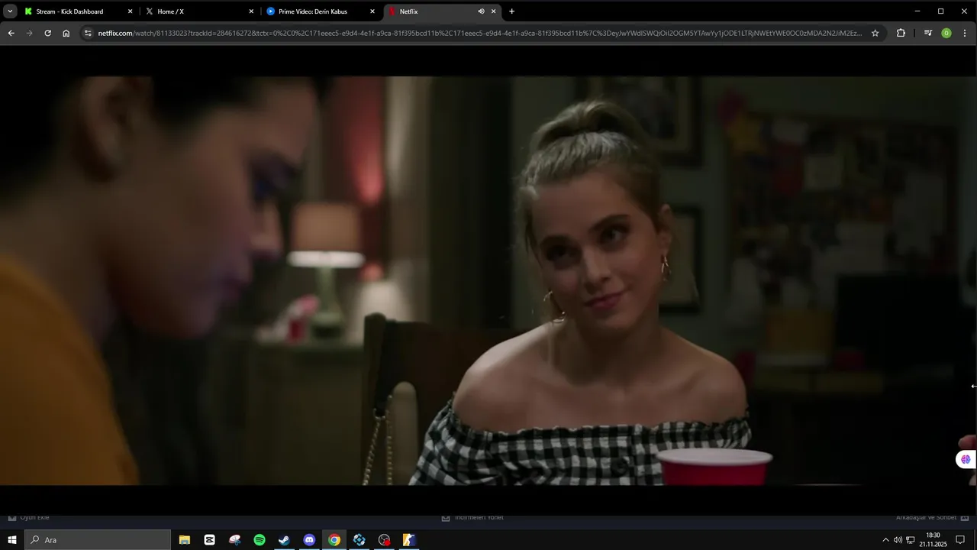
Task: Bookmark this page with the star
Action: click(875, 33)
